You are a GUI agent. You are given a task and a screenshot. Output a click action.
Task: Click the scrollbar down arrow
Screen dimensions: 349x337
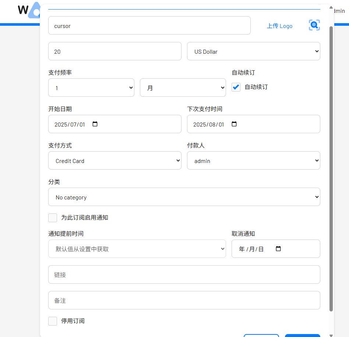(x=331, y=335)
